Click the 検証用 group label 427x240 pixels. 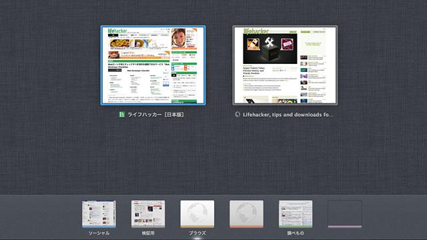148,233
